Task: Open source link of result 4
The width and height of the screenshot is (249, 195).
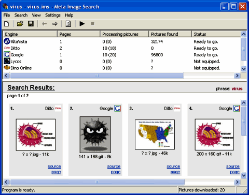Action: pyautogui.click(x=233, y=167)
